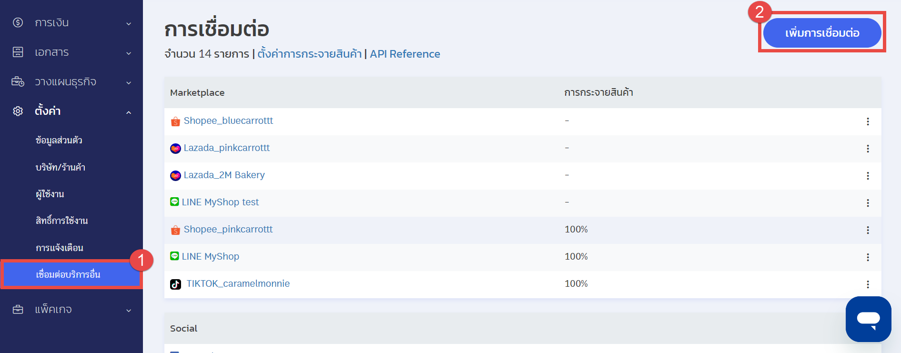Viewport: 901px width, 353px height.
Task: Go to ผู้ใช้งาน settings
Action: click(x=50, y=194)
